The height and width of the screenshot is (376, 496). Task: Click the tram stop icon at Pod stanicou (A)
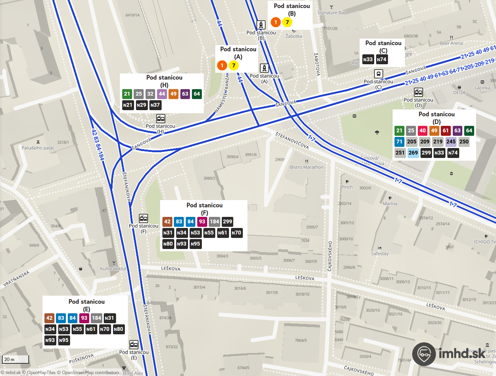pyautogui.click(x=264, y=68)
